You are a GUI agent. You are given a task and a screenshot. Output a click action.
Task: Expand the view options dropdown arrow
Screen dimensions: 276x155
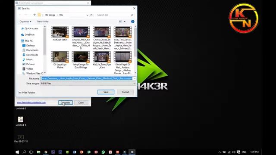coord(125,22)
